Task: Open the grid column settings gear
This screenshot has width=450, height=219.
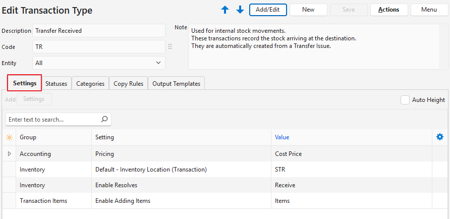Action: (x=439, y=137)
